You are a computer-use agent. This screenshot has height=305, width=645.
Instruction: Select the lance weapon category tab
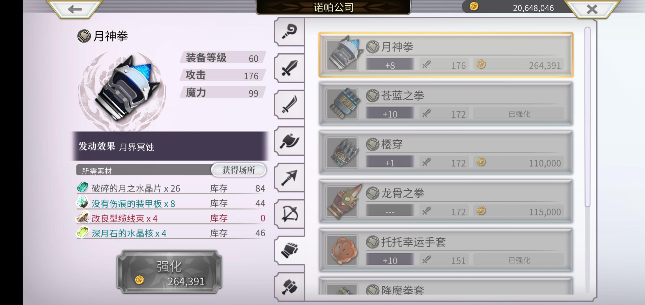click(289, 178)
